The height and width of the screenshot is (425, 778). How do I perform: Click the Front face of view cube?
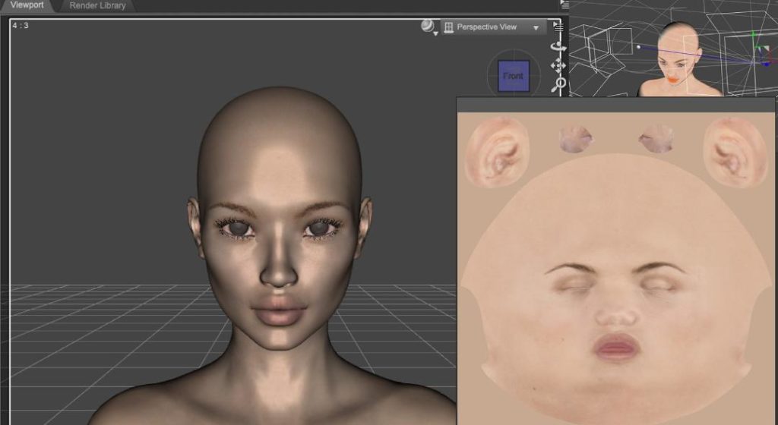pyautogui.click(x=514, y=77)
